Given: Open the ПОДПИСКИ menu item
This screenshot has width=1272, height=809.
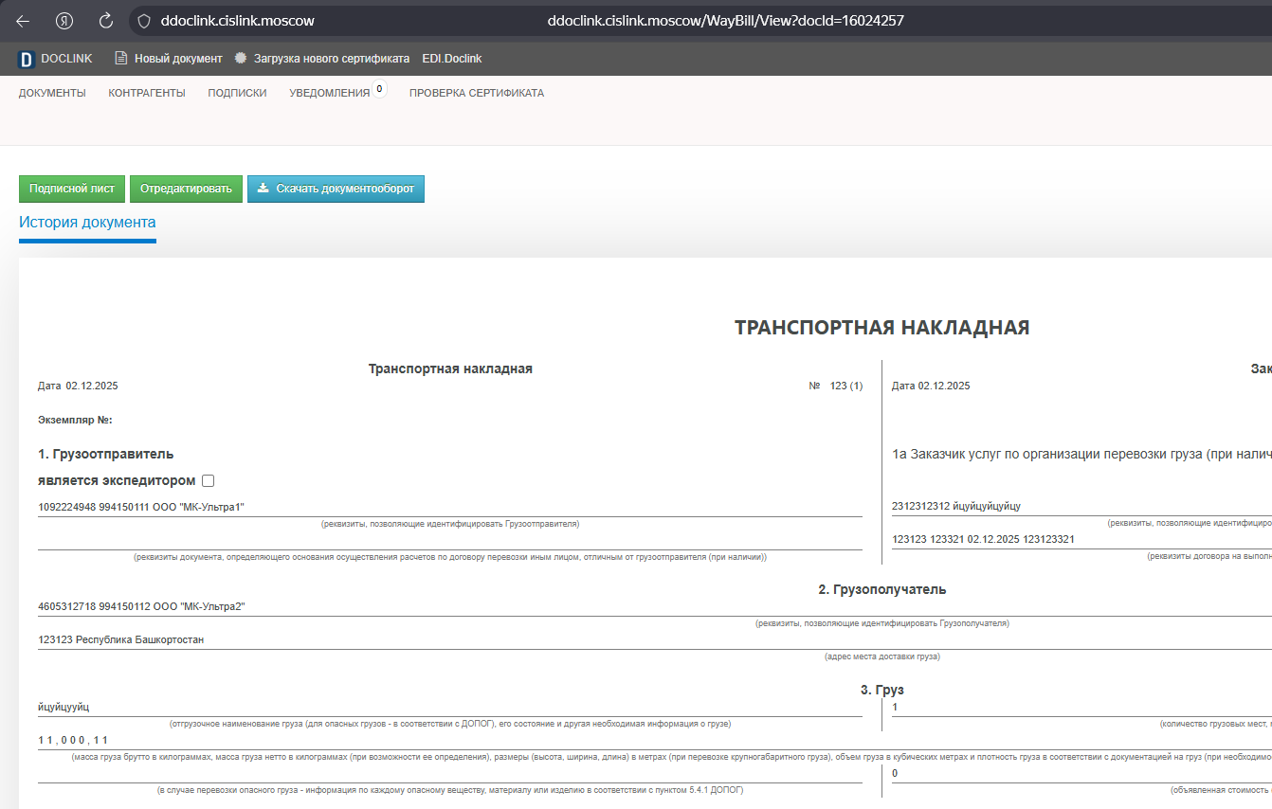Looking at the screenshot, I should click(237, 93).
